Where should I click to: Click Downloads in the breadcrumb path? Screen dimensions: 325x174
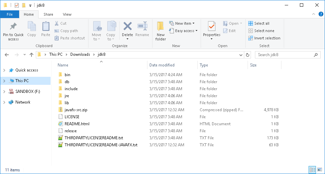pos(80,54)
